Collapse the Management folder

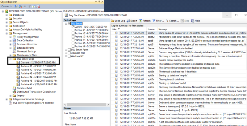click(x=6, y=33)
